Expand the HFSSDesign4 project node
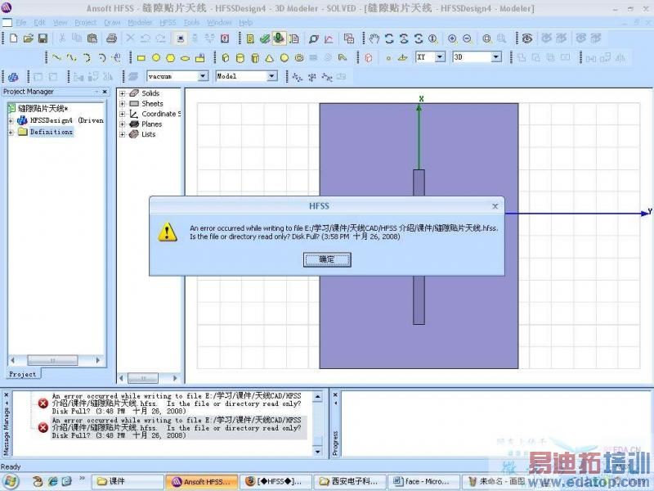This screenshot has width=654, height=491. click(11, 120)
